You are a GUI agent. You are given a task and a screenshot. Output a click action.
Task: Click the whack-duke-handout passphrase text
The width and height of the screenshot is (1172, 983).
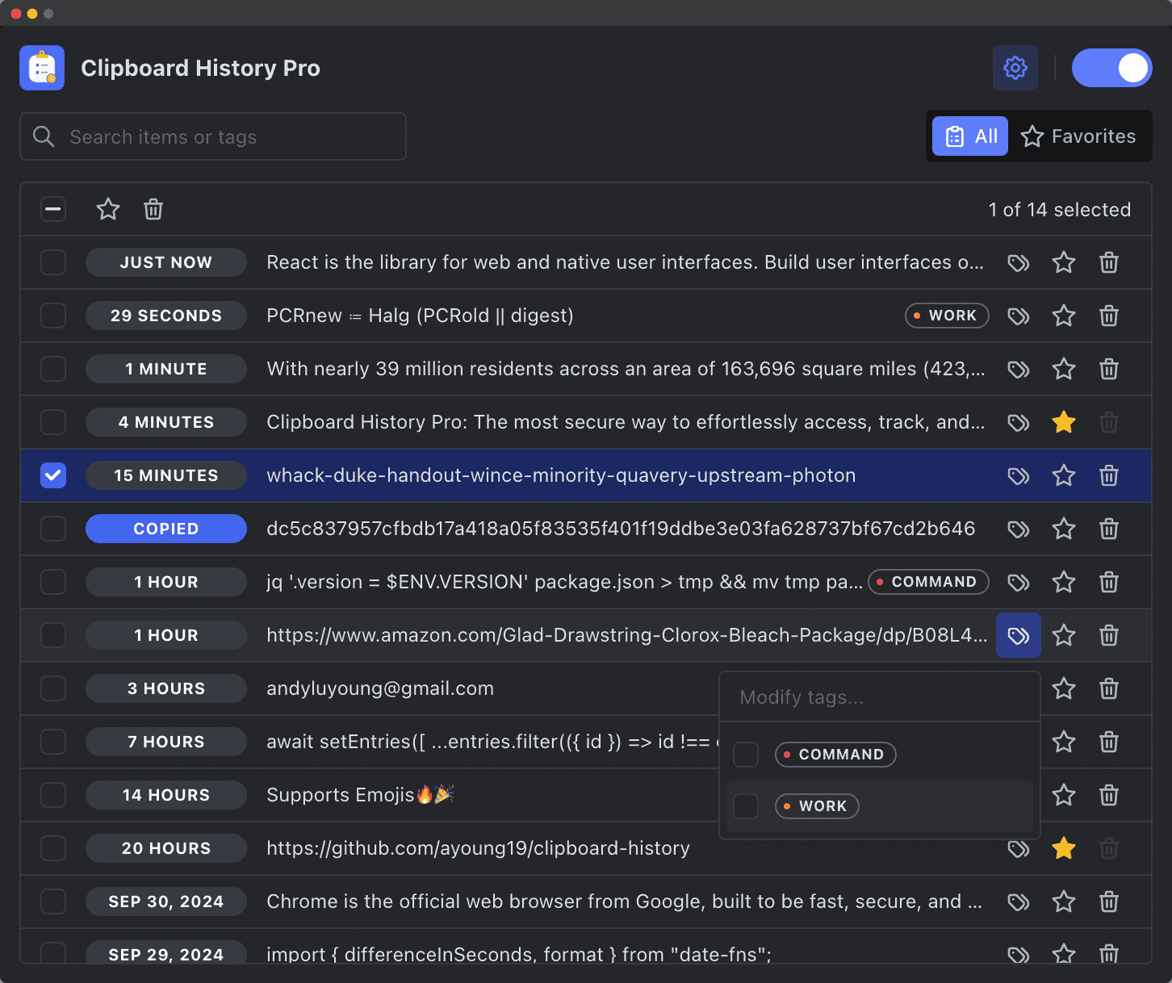click(x=561, y=475)
